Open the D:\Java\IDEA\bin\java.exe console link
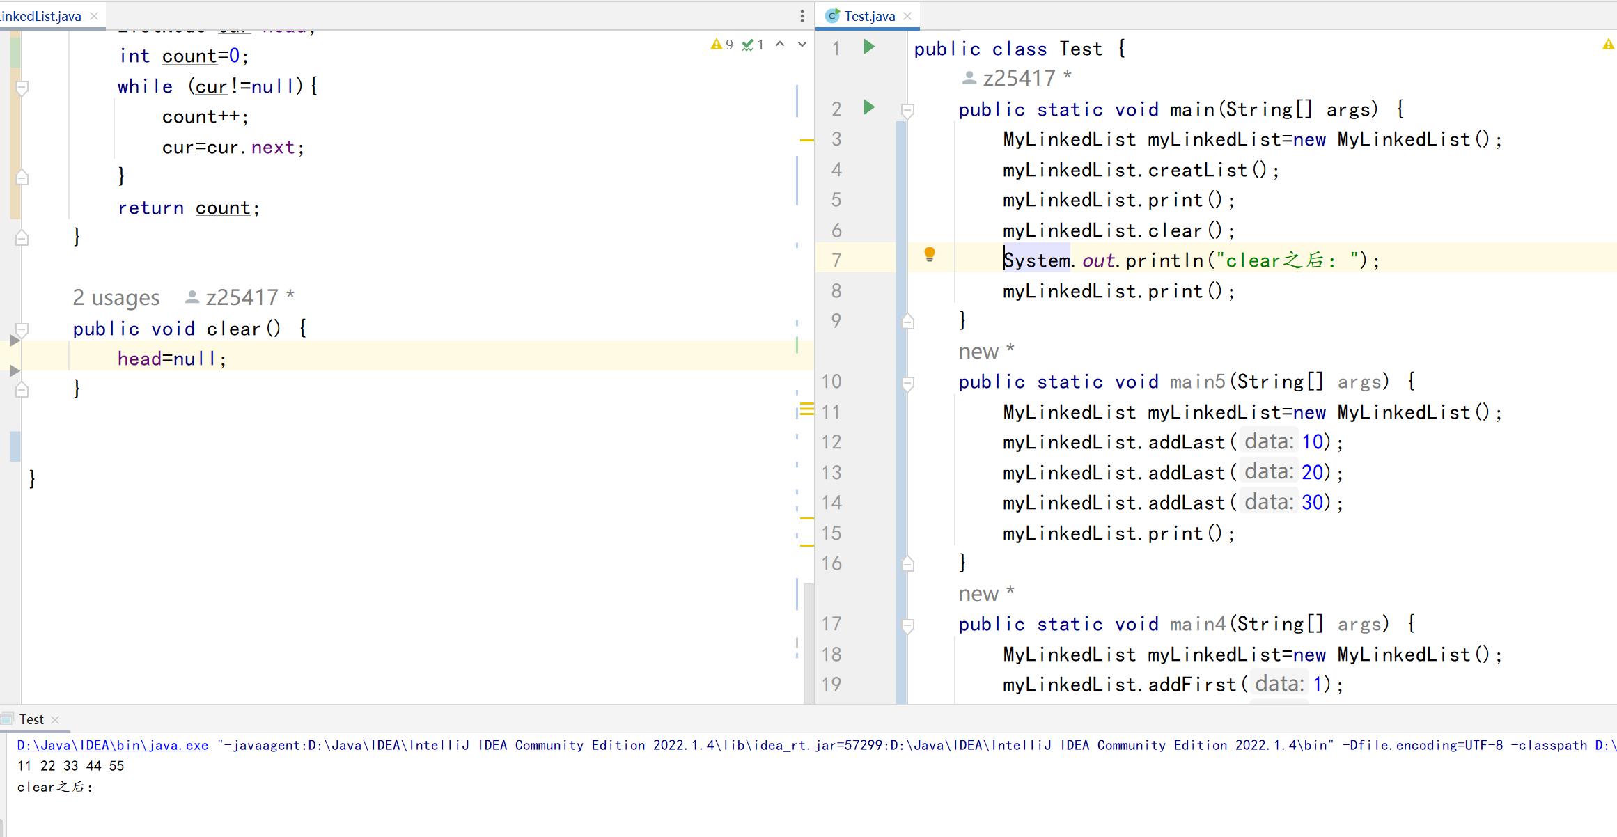 click(x=113, y=745)
